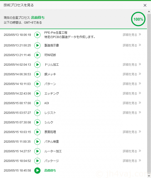Screen dimensions: 151x178
Task: Click the play icon next to 製造指示書
Action: [37, 45]
